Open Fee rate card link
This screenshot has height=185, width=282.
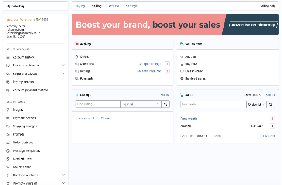tap(22, 167)
